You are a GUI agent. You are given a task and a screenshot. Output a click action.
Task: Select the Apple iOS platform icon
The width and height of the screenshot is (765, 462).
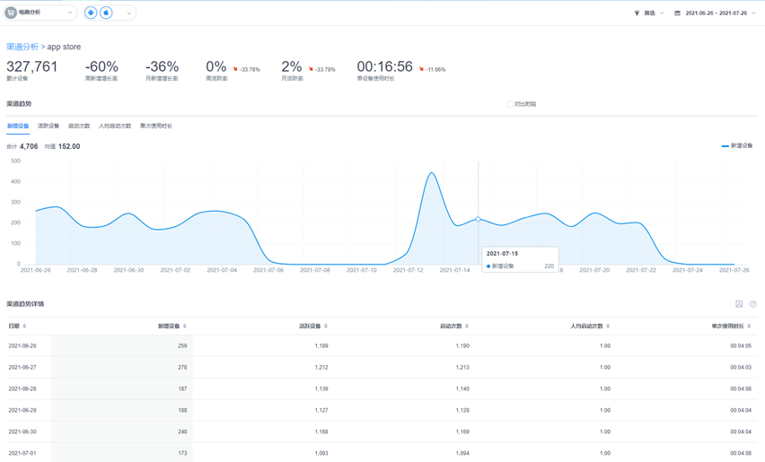pos(106,13)
